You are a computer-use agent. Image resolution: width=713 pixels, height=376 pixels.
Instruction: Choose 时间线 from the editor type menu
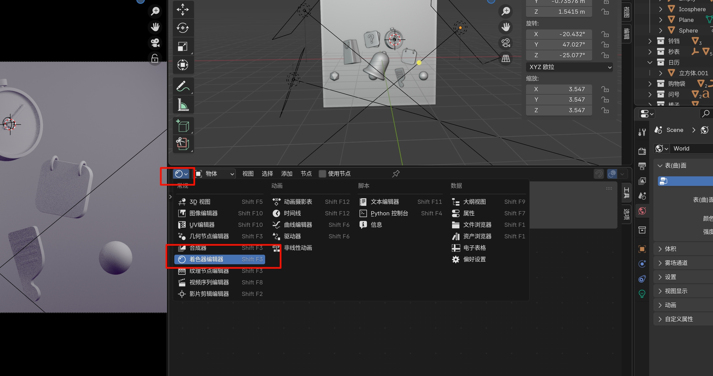292,213
